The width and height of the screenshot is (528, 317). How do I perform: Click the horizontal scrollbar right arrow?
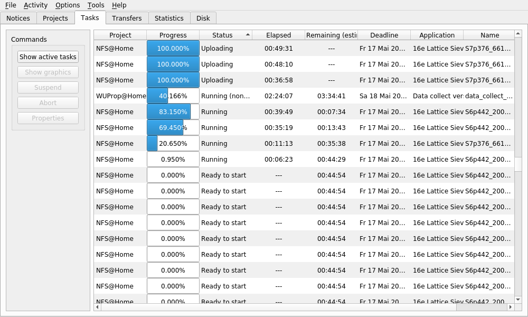coord(510,307)
